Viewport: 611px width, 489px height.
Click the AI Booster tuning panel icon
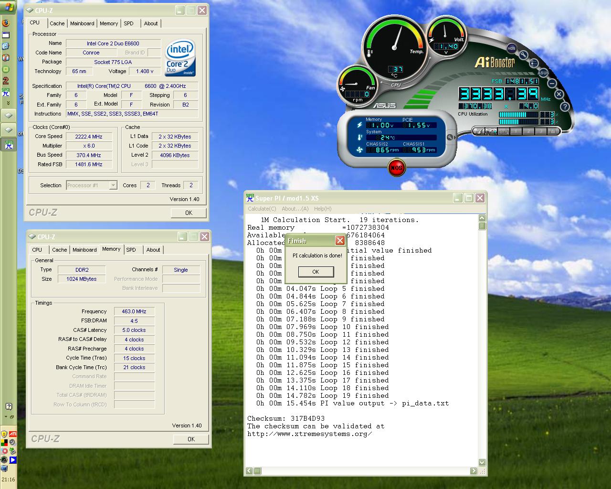click(491, 131)
